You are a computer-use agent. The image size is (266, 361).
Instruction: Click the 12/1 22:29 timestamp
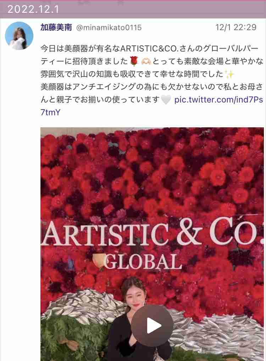click(236, 27)
